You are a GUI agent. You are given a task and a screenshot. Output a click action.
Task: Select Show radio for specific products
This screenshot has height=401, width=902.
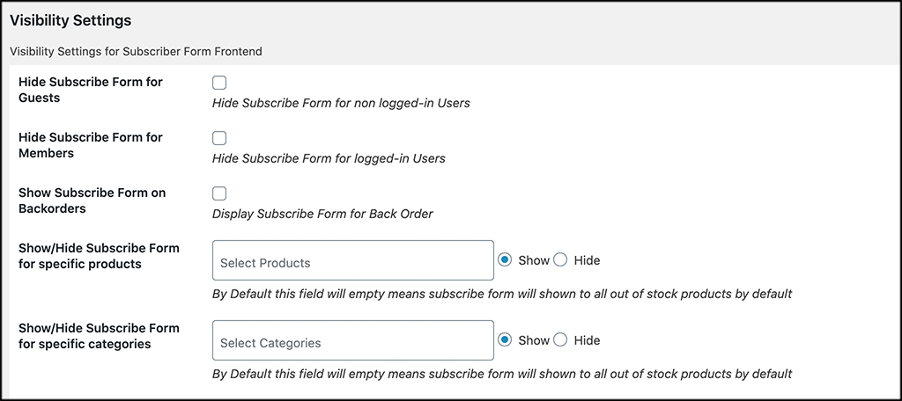click(505, 260)
